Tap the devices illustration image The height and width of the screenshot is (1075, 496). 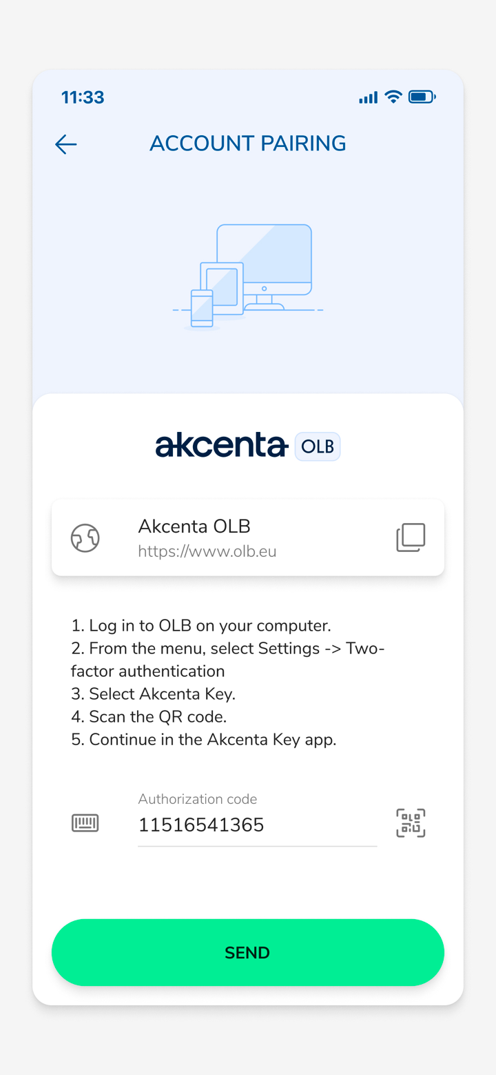click(x=248, y=277)
